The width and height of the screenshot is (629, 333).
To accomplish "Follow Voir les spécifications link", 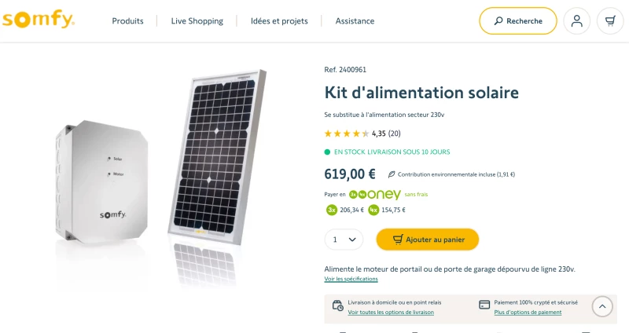I will (x=351, y=279).
